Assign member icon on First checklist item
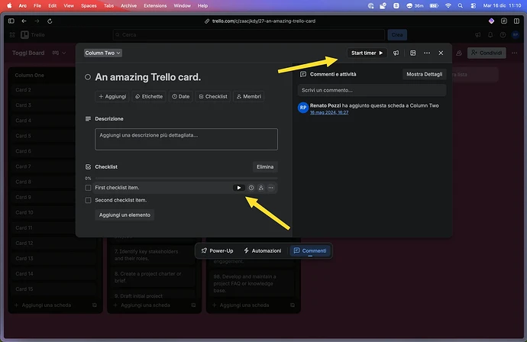Image resolution: width=527 pixels, height=342 pixels. (260, 188)
